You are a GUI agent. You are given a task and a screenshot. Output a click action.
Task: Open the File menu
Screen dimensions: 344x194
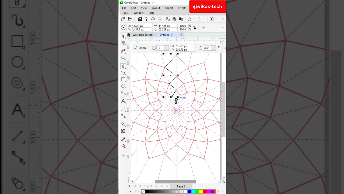coord(124,8)
